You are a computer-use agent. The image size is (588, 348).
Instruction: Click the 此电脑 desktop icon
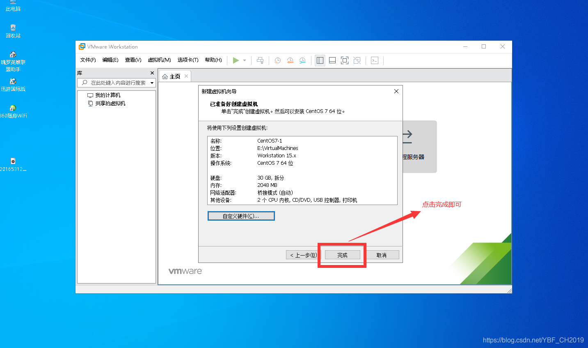pyautogui.click(x=13, y=6)
